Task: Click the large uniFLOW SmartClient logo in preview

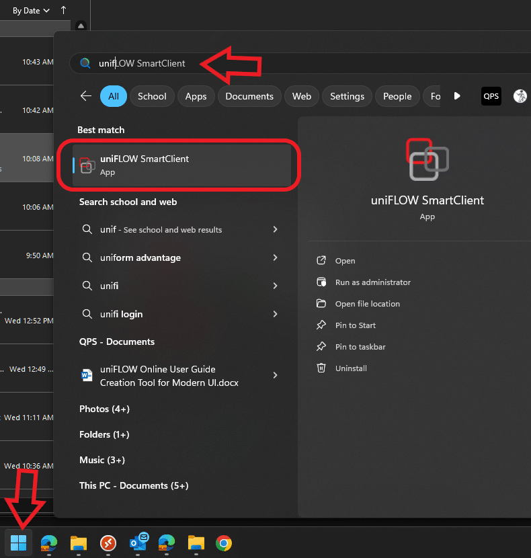Action: tap(427, 159)
